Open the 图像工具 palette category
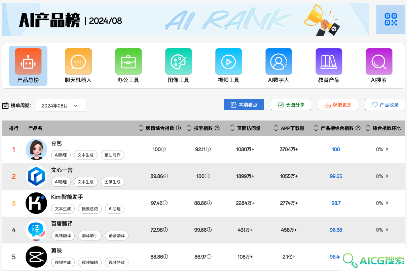Screen dimensions: 407x271 click(x=179, y=61)
